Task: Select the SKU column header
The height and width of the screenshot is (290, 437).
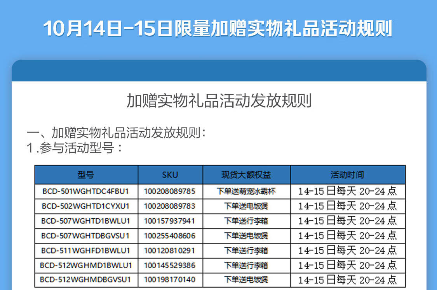Action: tap(170, 175)
